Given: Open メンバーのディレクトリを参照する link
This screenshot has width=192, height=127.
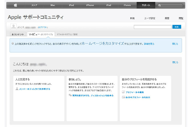Looking at the screenshot, I should 35,89.
